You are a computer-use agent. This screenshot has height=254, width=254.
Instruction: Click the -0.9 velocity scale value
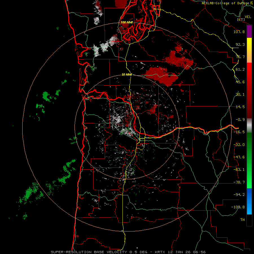pos(240,120)
